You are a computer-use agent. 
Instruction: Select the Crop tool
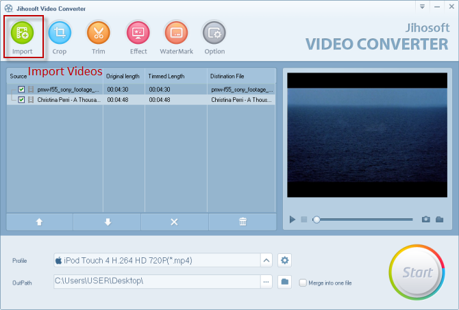tap(60, 32)
